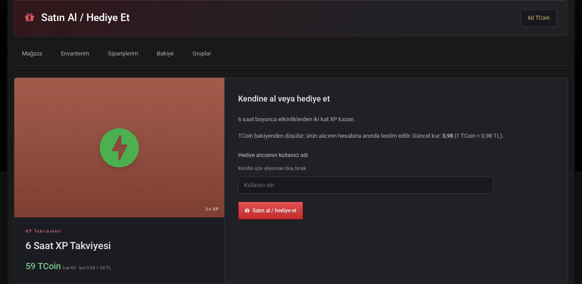Open the Mağaza tab
Image resolution: width=582 pixels, height=284 pixels.
click(32, 54)
